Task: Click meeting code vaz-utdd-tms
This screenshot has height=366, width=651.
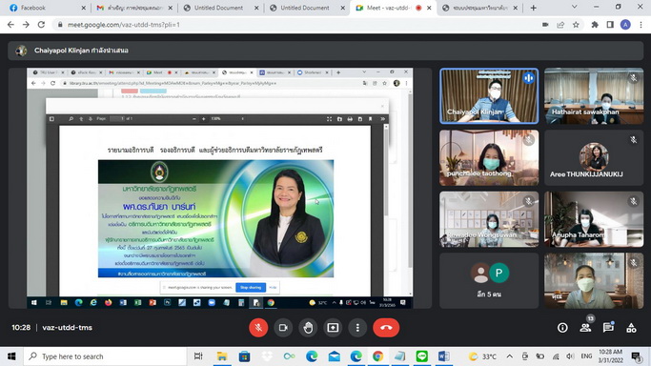Action: [68, 328]
